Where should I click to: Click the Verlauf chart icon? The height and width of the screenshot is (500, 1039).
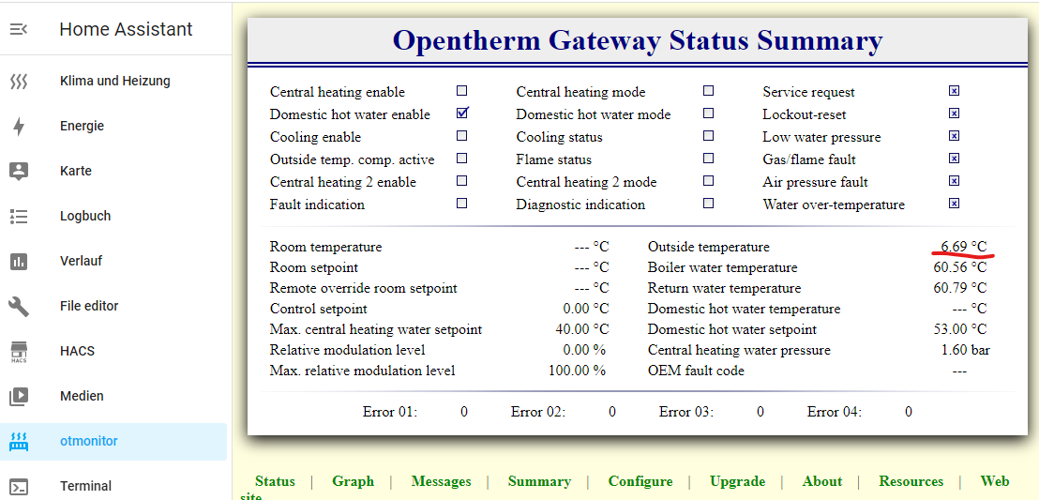[19, 262]
